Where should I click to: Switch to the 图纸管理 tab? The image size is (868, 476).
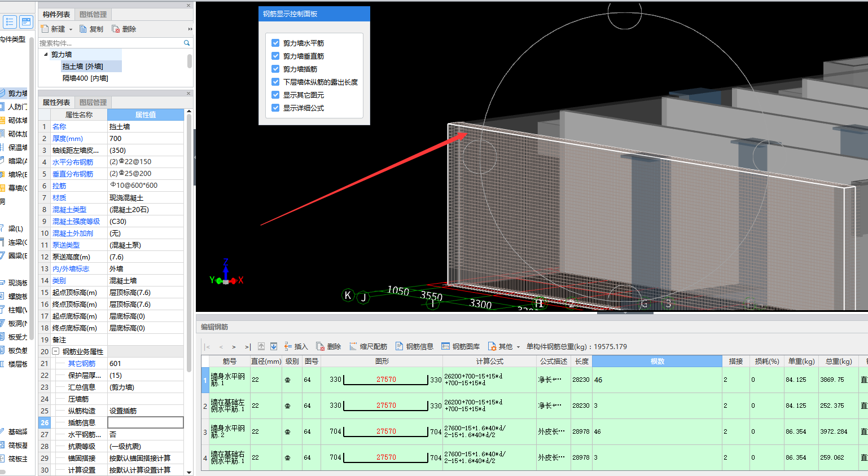93,14
